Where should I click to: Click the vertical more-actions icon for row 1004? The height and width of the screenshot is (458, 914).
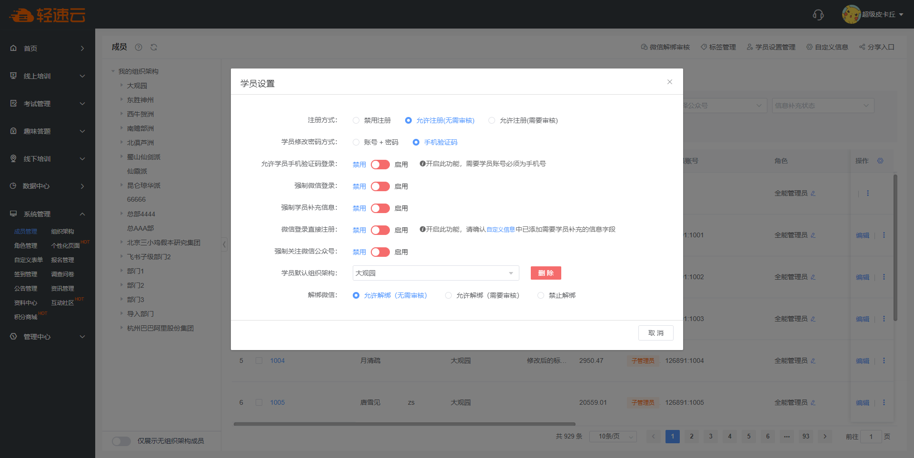884,361
